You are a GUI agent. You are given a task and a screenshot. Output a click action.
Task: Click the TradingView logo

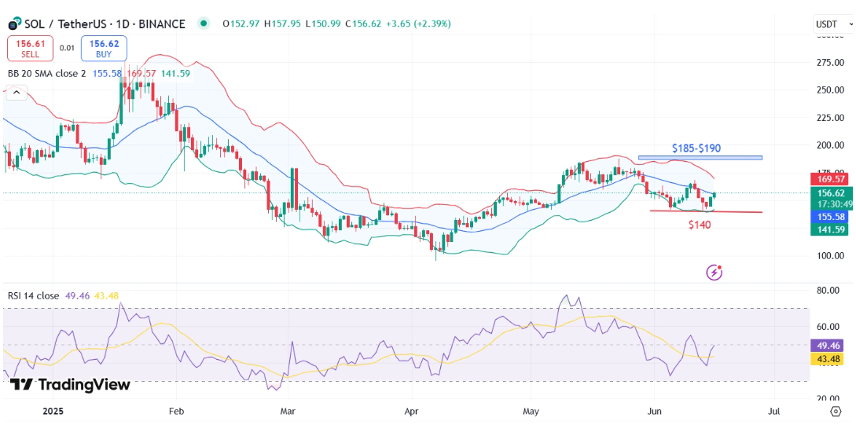click(70, 385)
